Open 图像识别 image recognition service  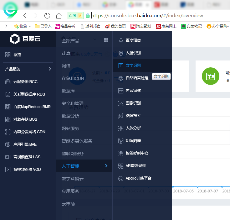pos(142,103)
